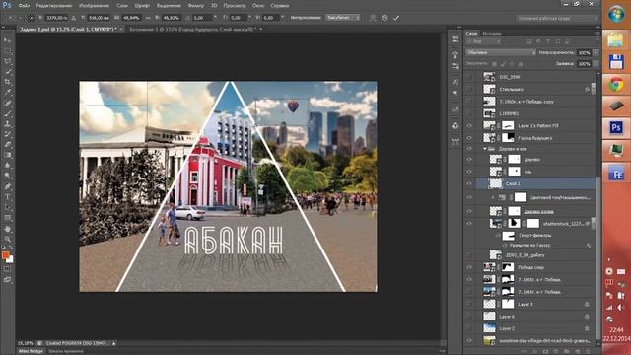Select the Layer 2 thumbnail
The width and height of the screenshot is (631, 355).
click(x=489, y=328)
